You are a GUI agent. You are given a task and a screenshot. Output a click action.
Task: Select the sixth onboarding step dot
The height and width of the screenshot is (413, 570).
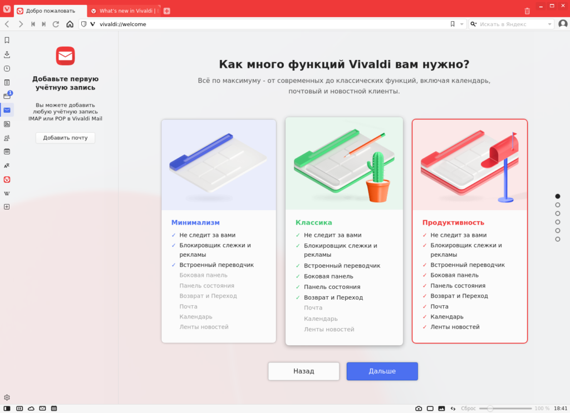coord(558,239)
